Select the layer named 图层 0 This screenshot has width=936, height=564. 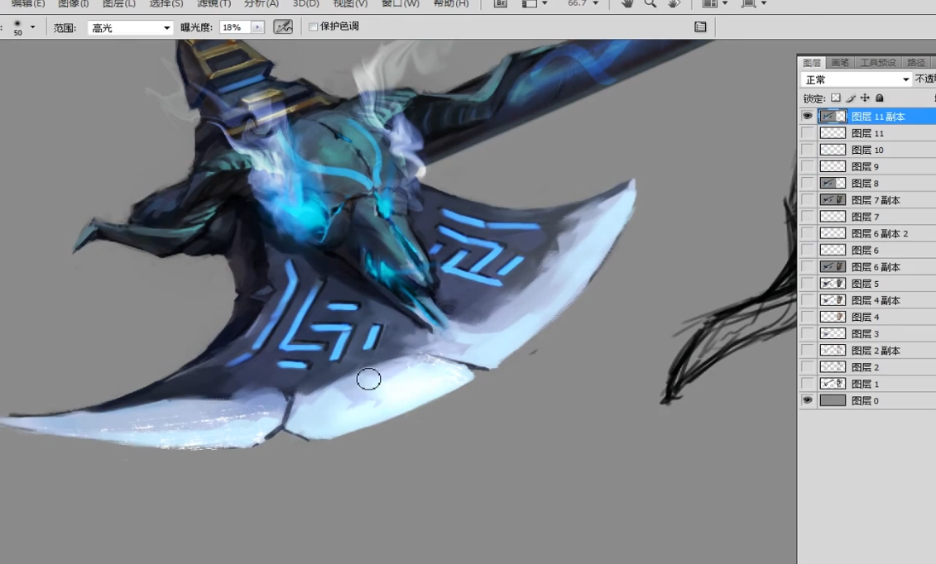tap(867, 400)
